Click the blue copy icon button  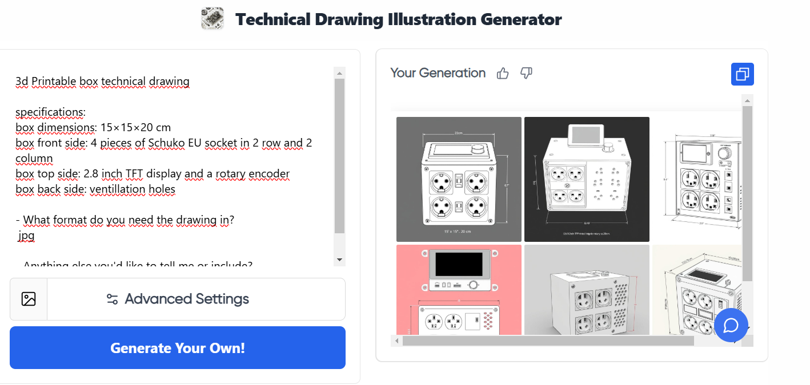(x=743, y=74)
